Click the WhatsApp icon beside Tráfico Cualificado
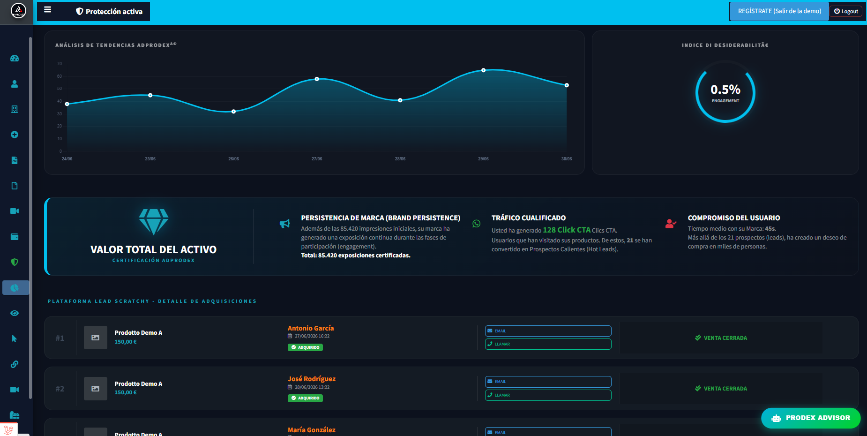 [476, 224]
